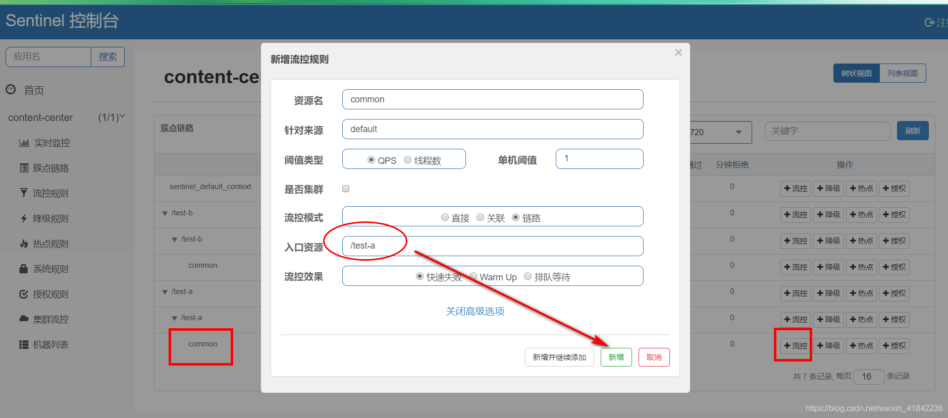Select 链路 flow control mode
This screenshot has height=418, width=948.
(516, 217)
